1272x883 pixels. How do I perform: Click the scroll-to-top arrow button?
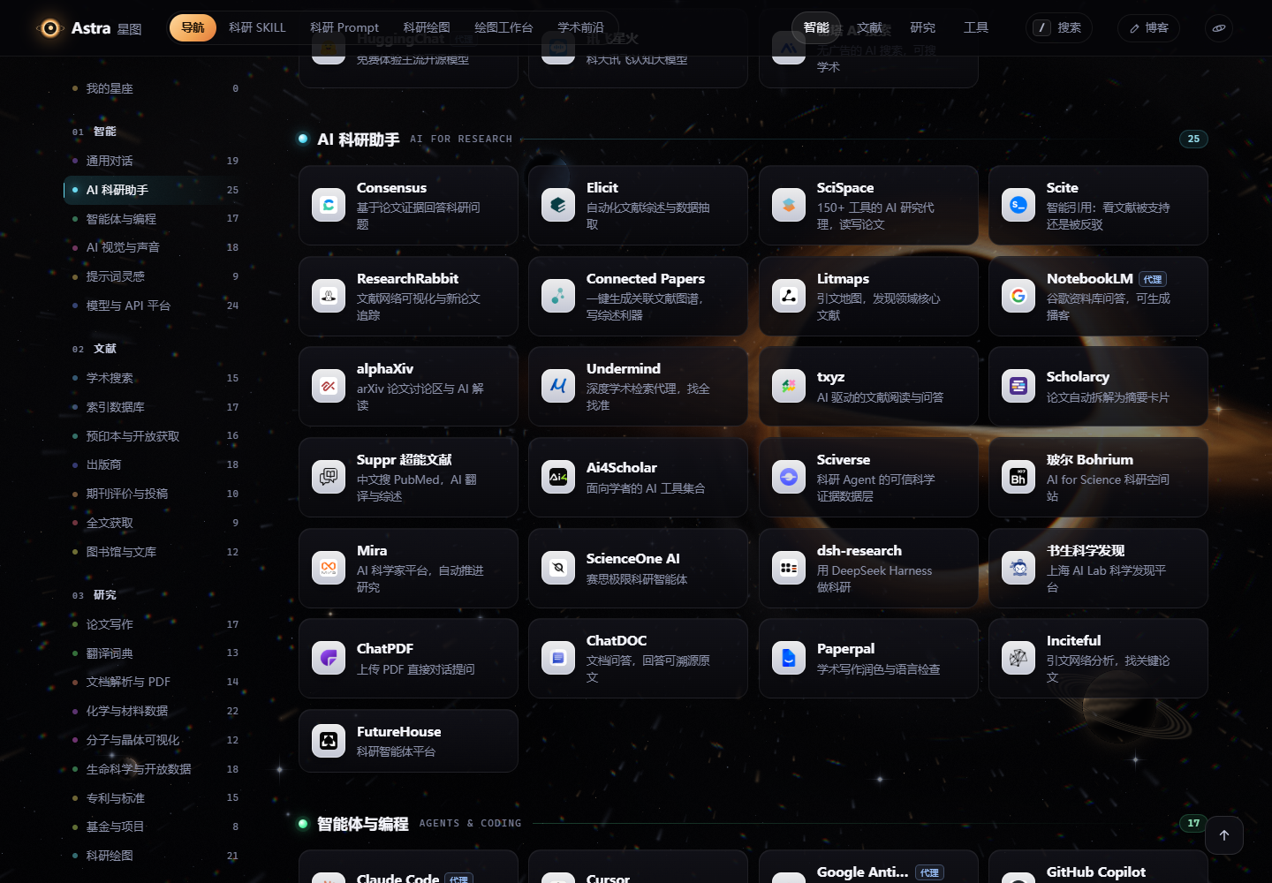[x=1224, y=835]
